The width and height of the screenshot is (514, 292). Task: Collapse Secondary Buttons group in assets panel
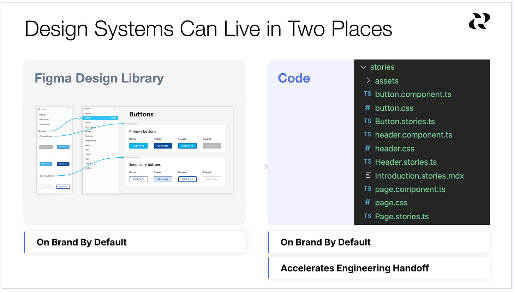click(38, 176)
